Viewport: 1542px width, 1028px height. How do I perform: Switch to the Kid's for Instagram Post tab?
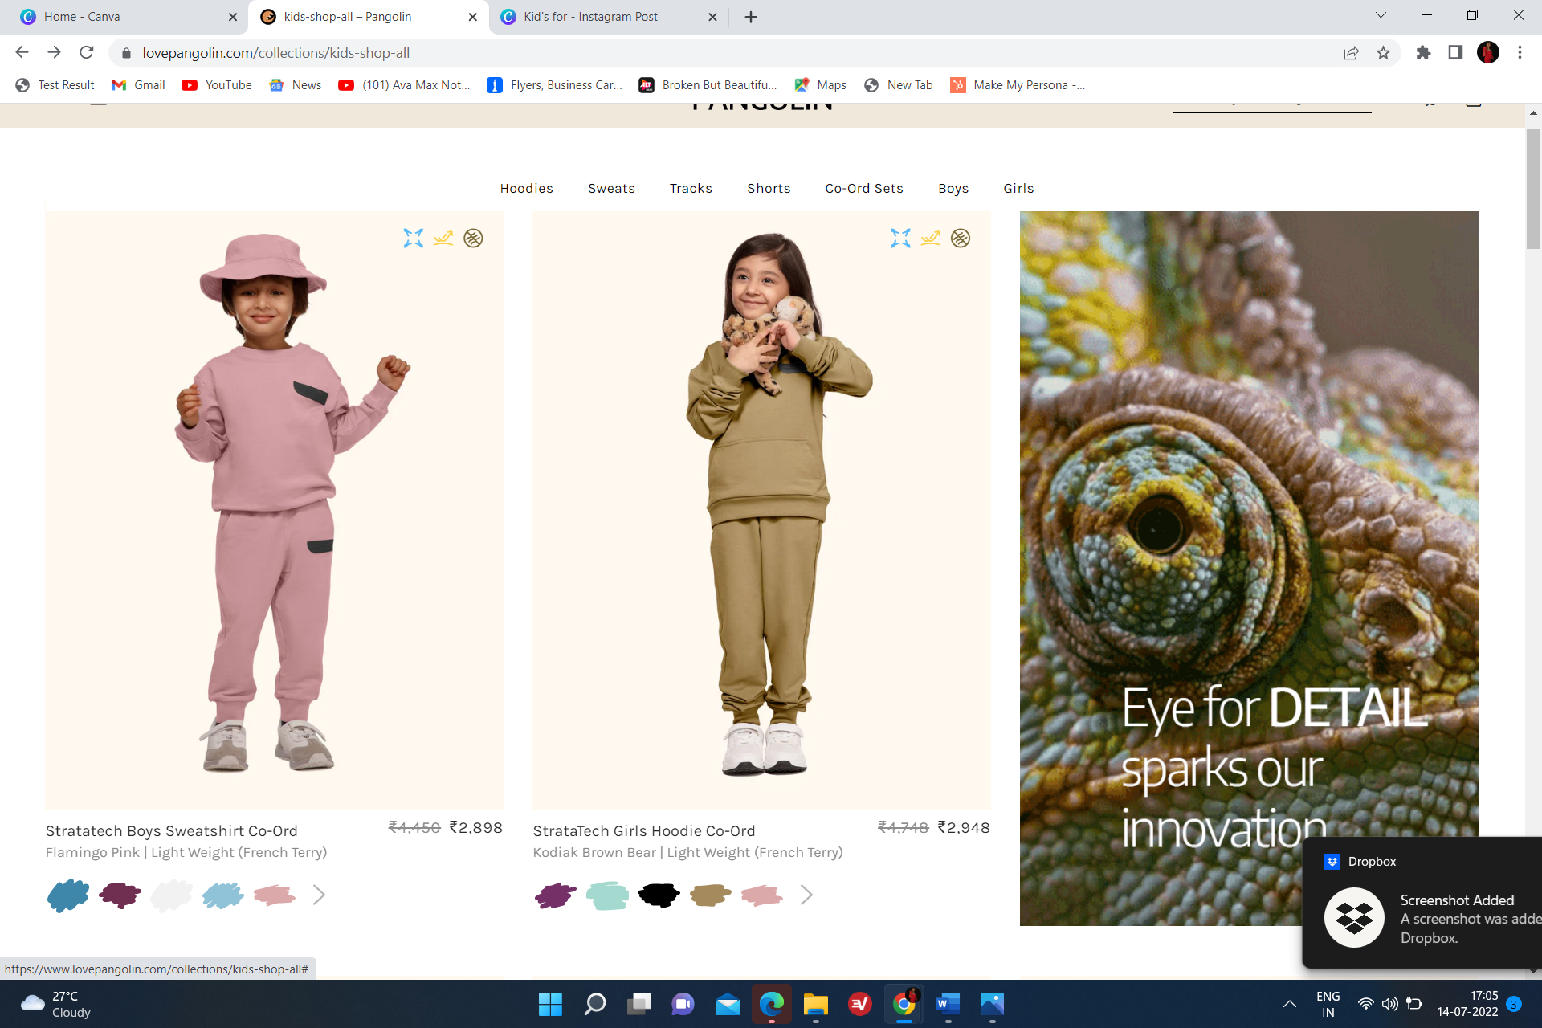tap(590, 17)
